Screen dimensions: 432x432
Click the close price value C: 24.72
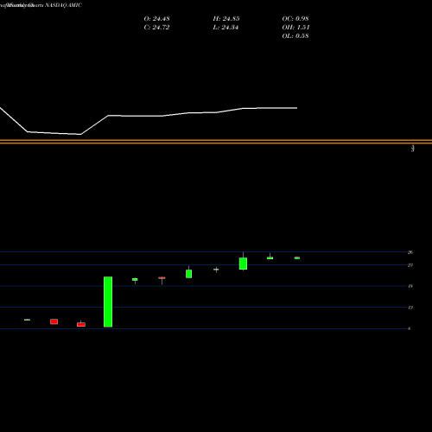click(x=156, y=28)
